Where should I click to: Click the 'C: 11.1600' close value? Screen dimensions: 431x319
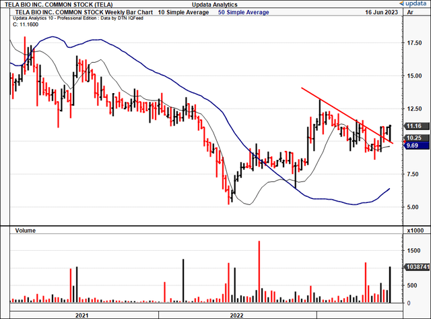point(26,24)
